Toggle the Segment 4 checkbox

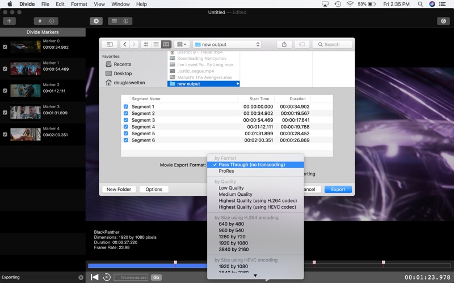pos(126,127)
